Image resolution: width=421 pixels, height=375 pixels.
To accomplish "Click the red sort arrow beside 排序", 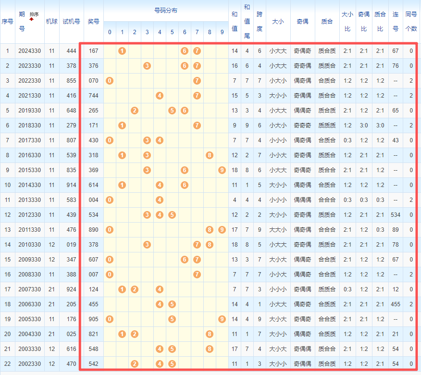I will (x=32, y=19).
